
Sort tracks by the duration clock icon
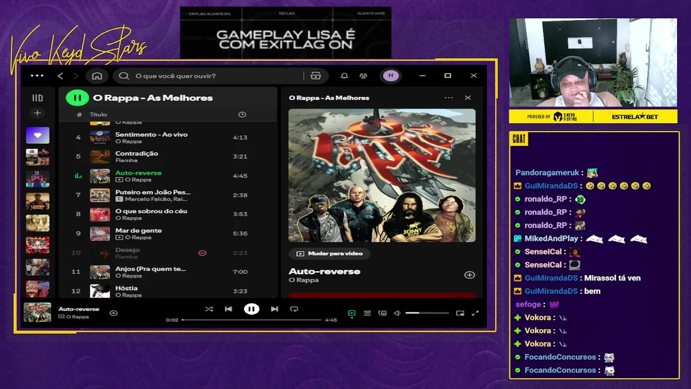coord(242,115)
